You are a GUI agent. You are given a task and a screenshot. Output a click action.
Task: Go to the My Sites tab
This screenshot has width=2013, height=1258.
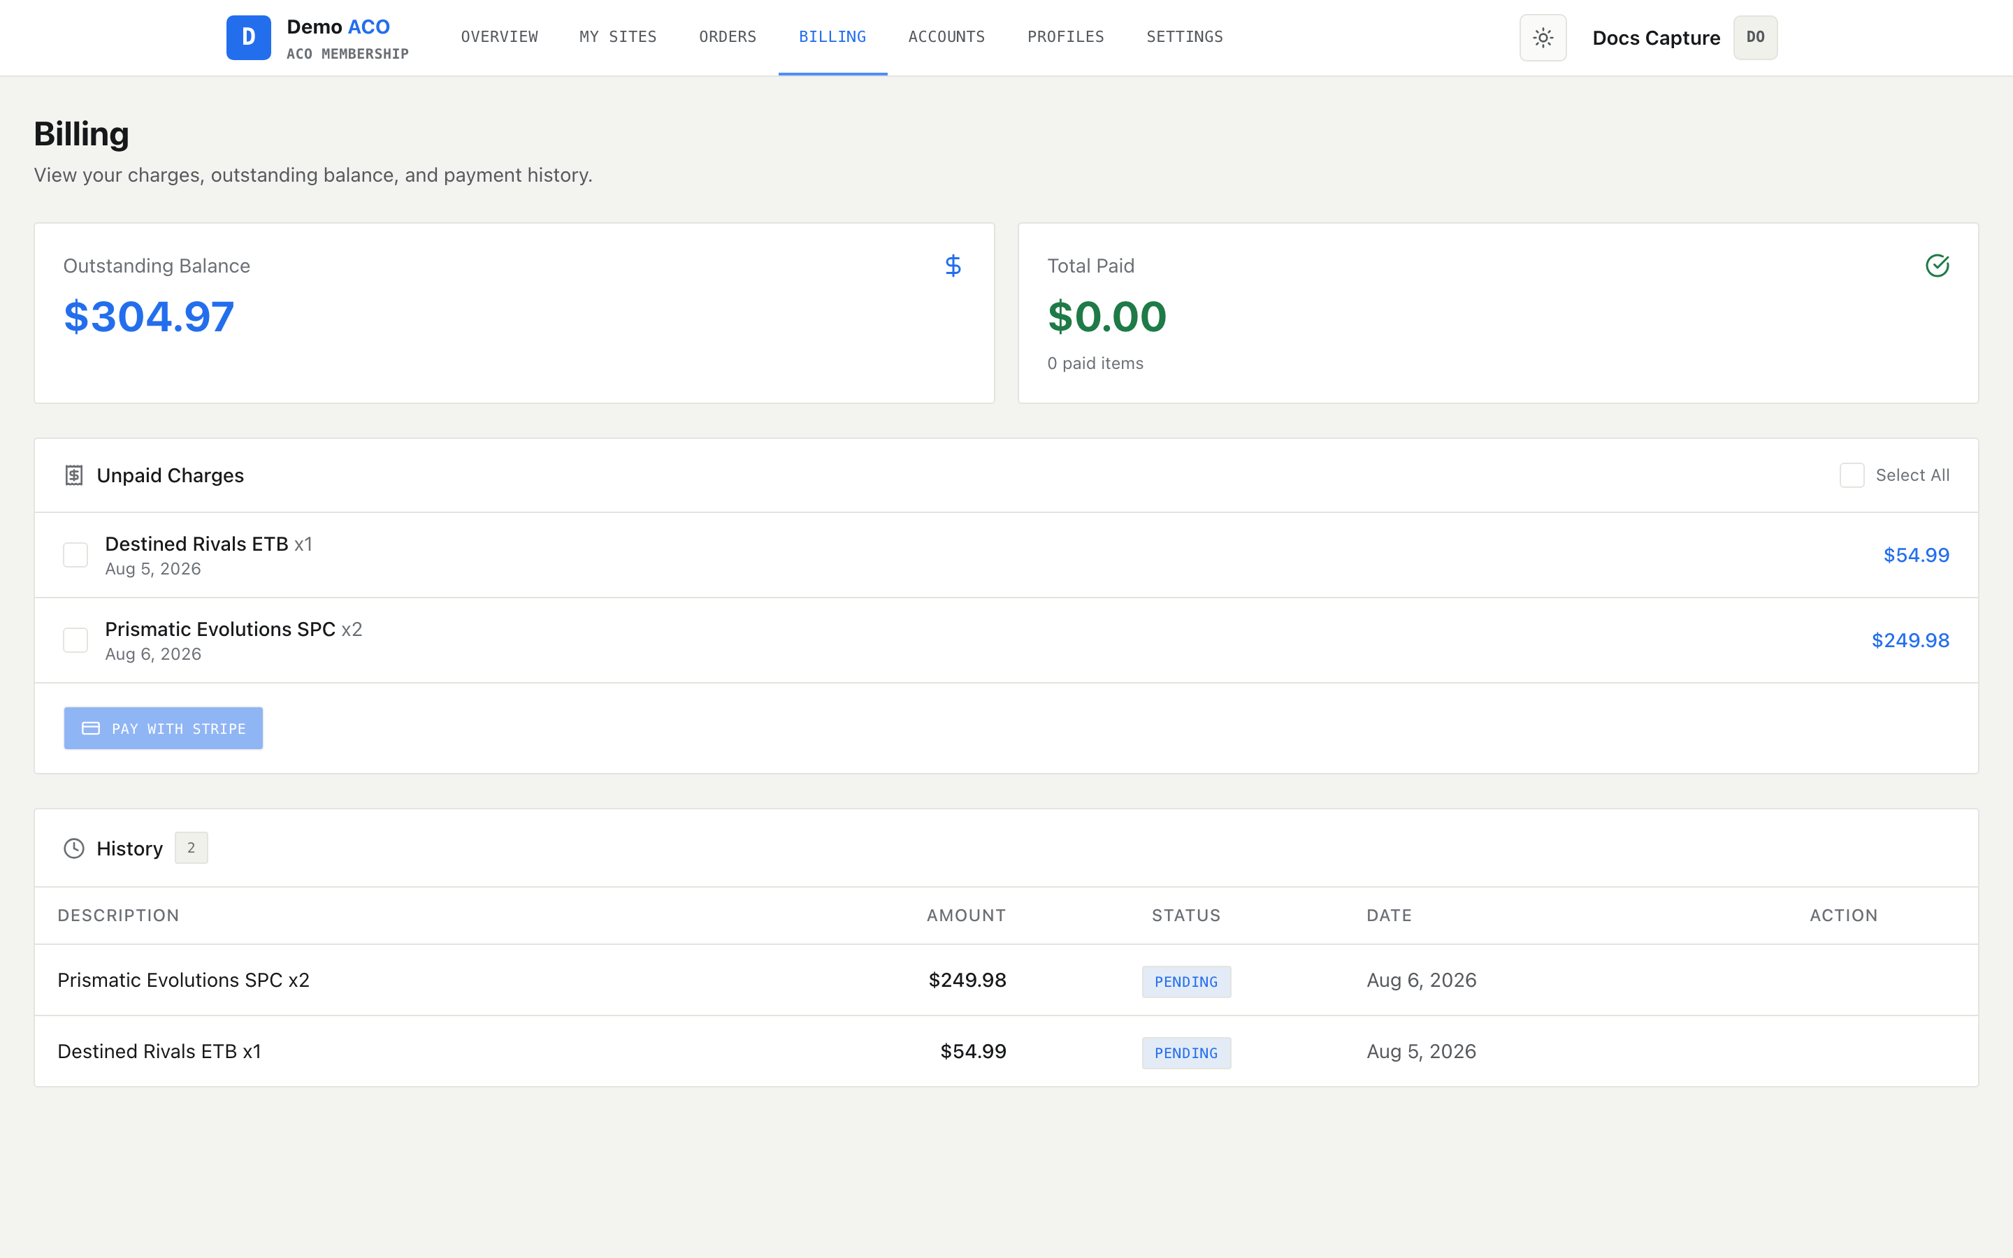(618, 36)
